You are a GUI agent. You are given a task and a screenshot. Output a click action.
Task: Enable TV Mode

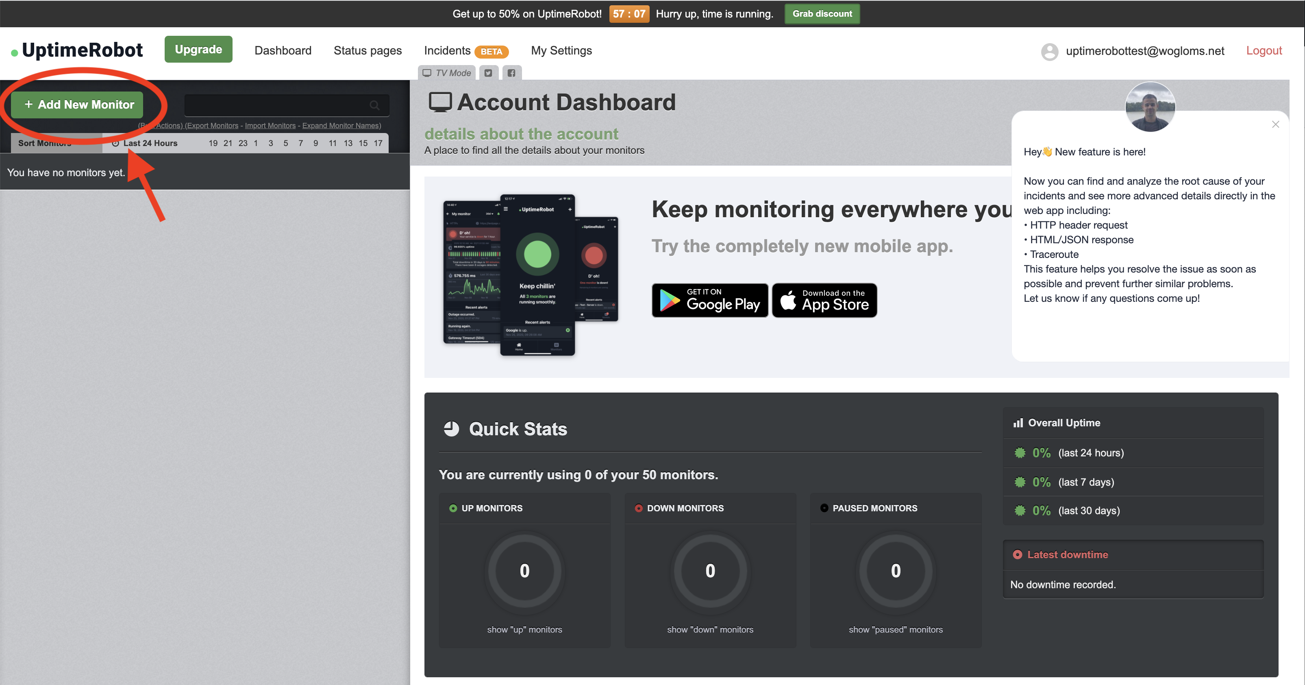447,73
